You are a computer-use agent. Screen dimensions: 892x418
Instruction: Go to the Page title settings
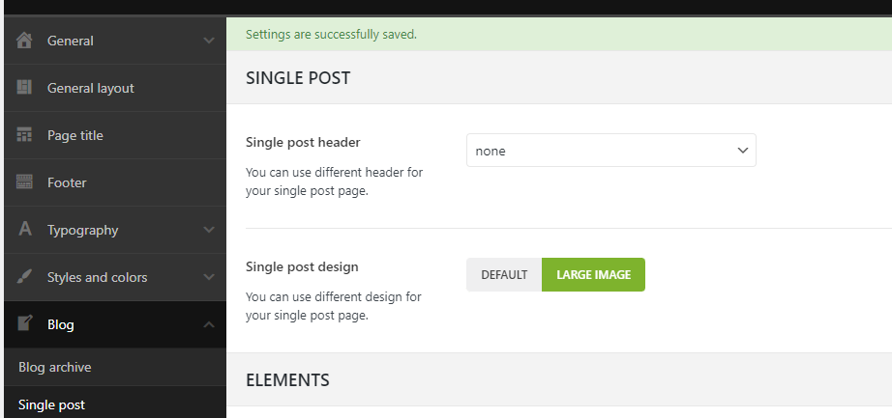75,135
